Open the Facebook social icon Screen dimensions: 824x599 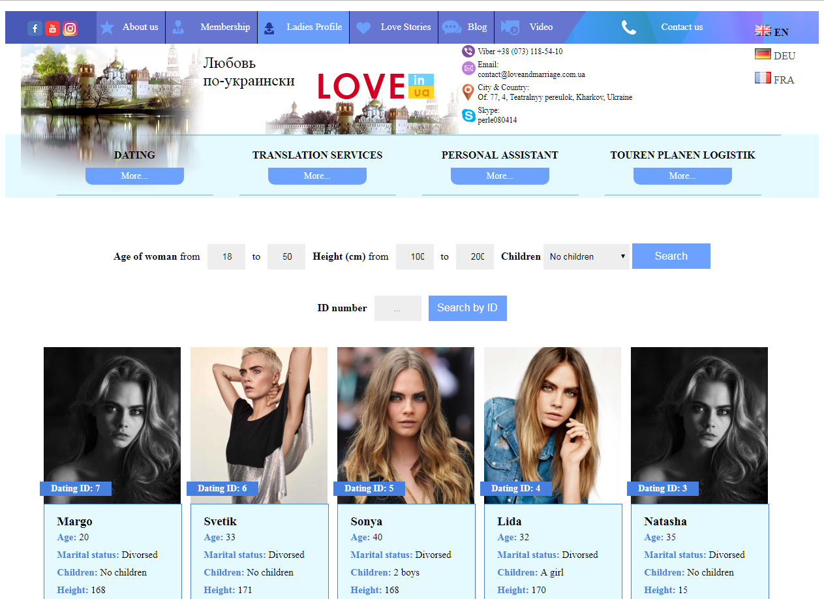[x=35, y=28]
